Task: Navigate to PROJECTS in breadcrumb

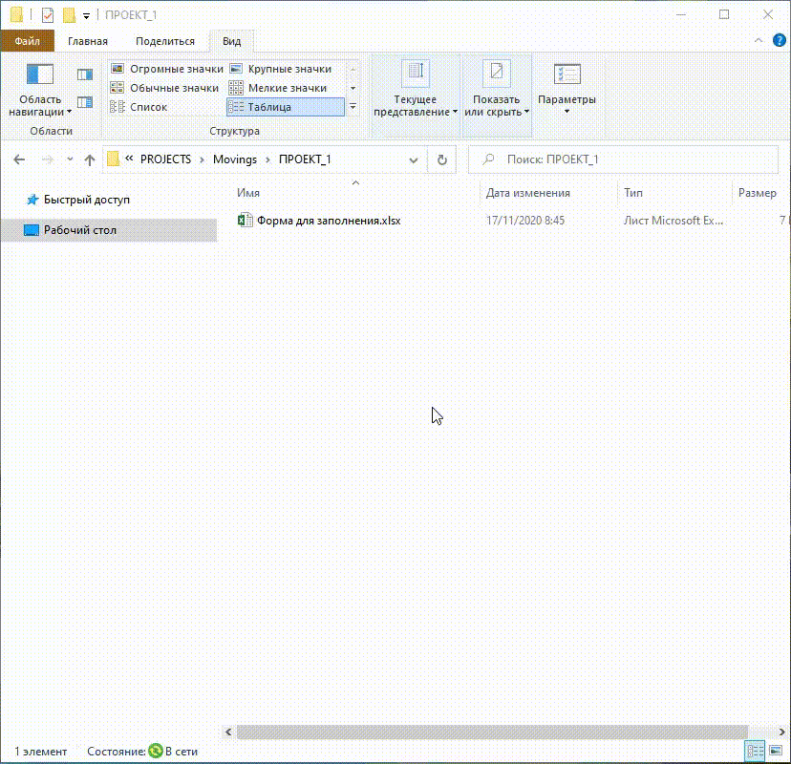Action: [x=165, y=159]
